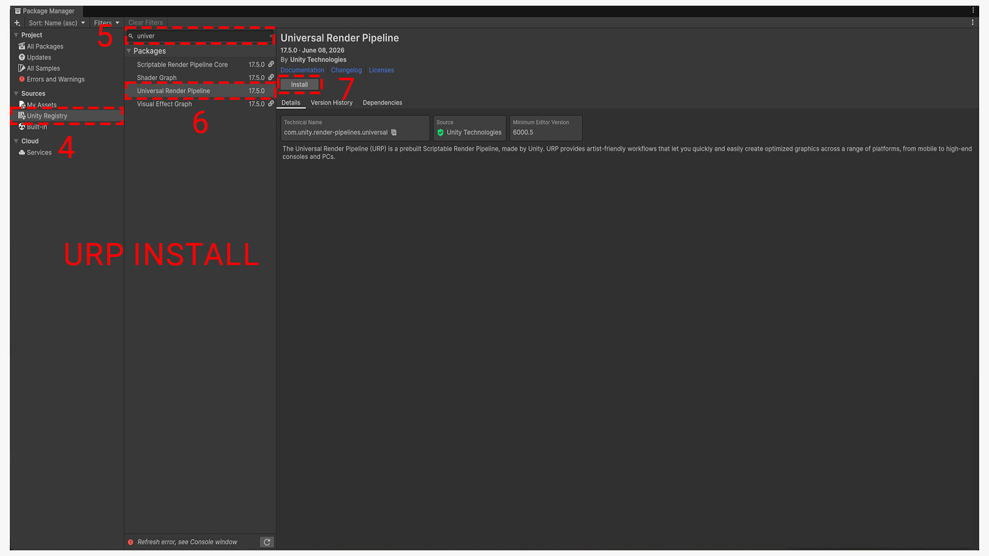Click the package search field
Screen dimensions: 989x556
(200, 36)
